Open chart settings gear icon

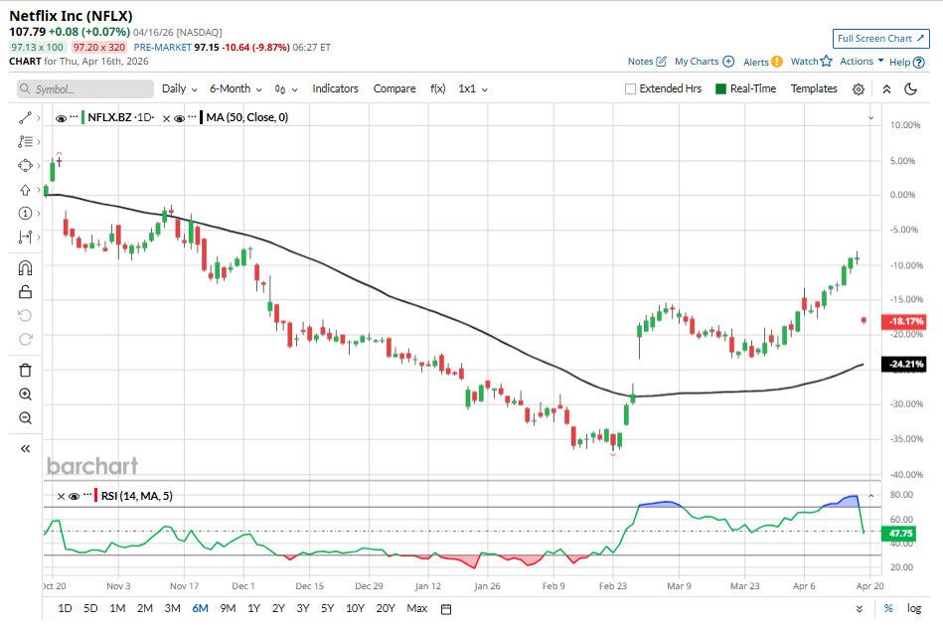click(859, 89)
